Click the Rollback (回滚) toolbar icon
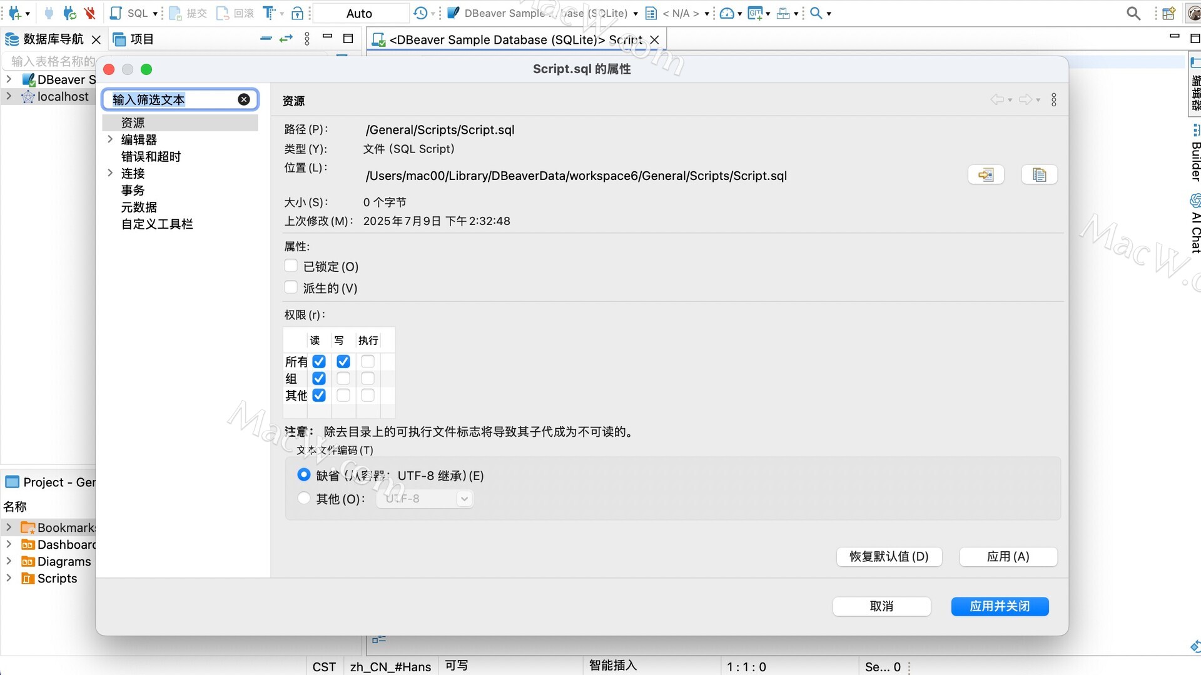1201x675 pixels. [222, 13]
